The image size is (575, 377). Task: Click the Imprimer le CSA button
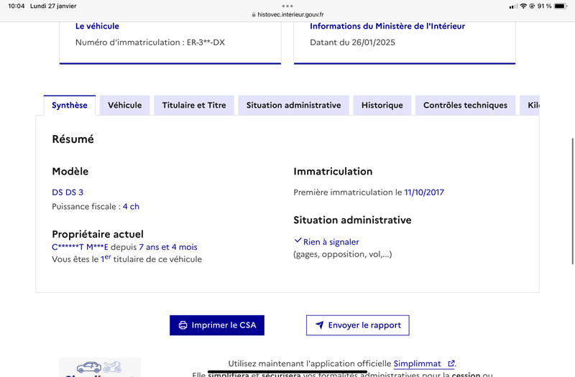pos(217,325)
